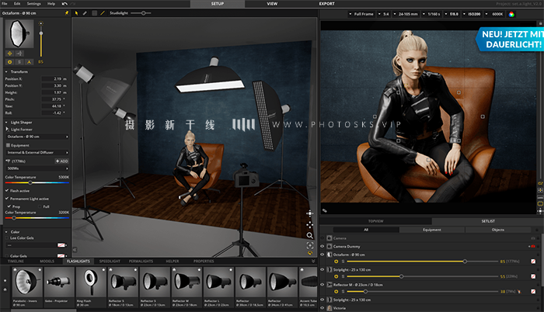This screenshot has height=312, width=544.
Task: Open the SPEEDLIGHT library tab
Action: point(110,261)
